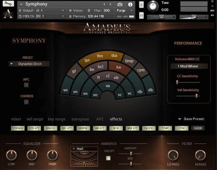This screenshot has height=170, width=217.
Task: Select next instrument with right arrow
Action: tap(110, 4)
